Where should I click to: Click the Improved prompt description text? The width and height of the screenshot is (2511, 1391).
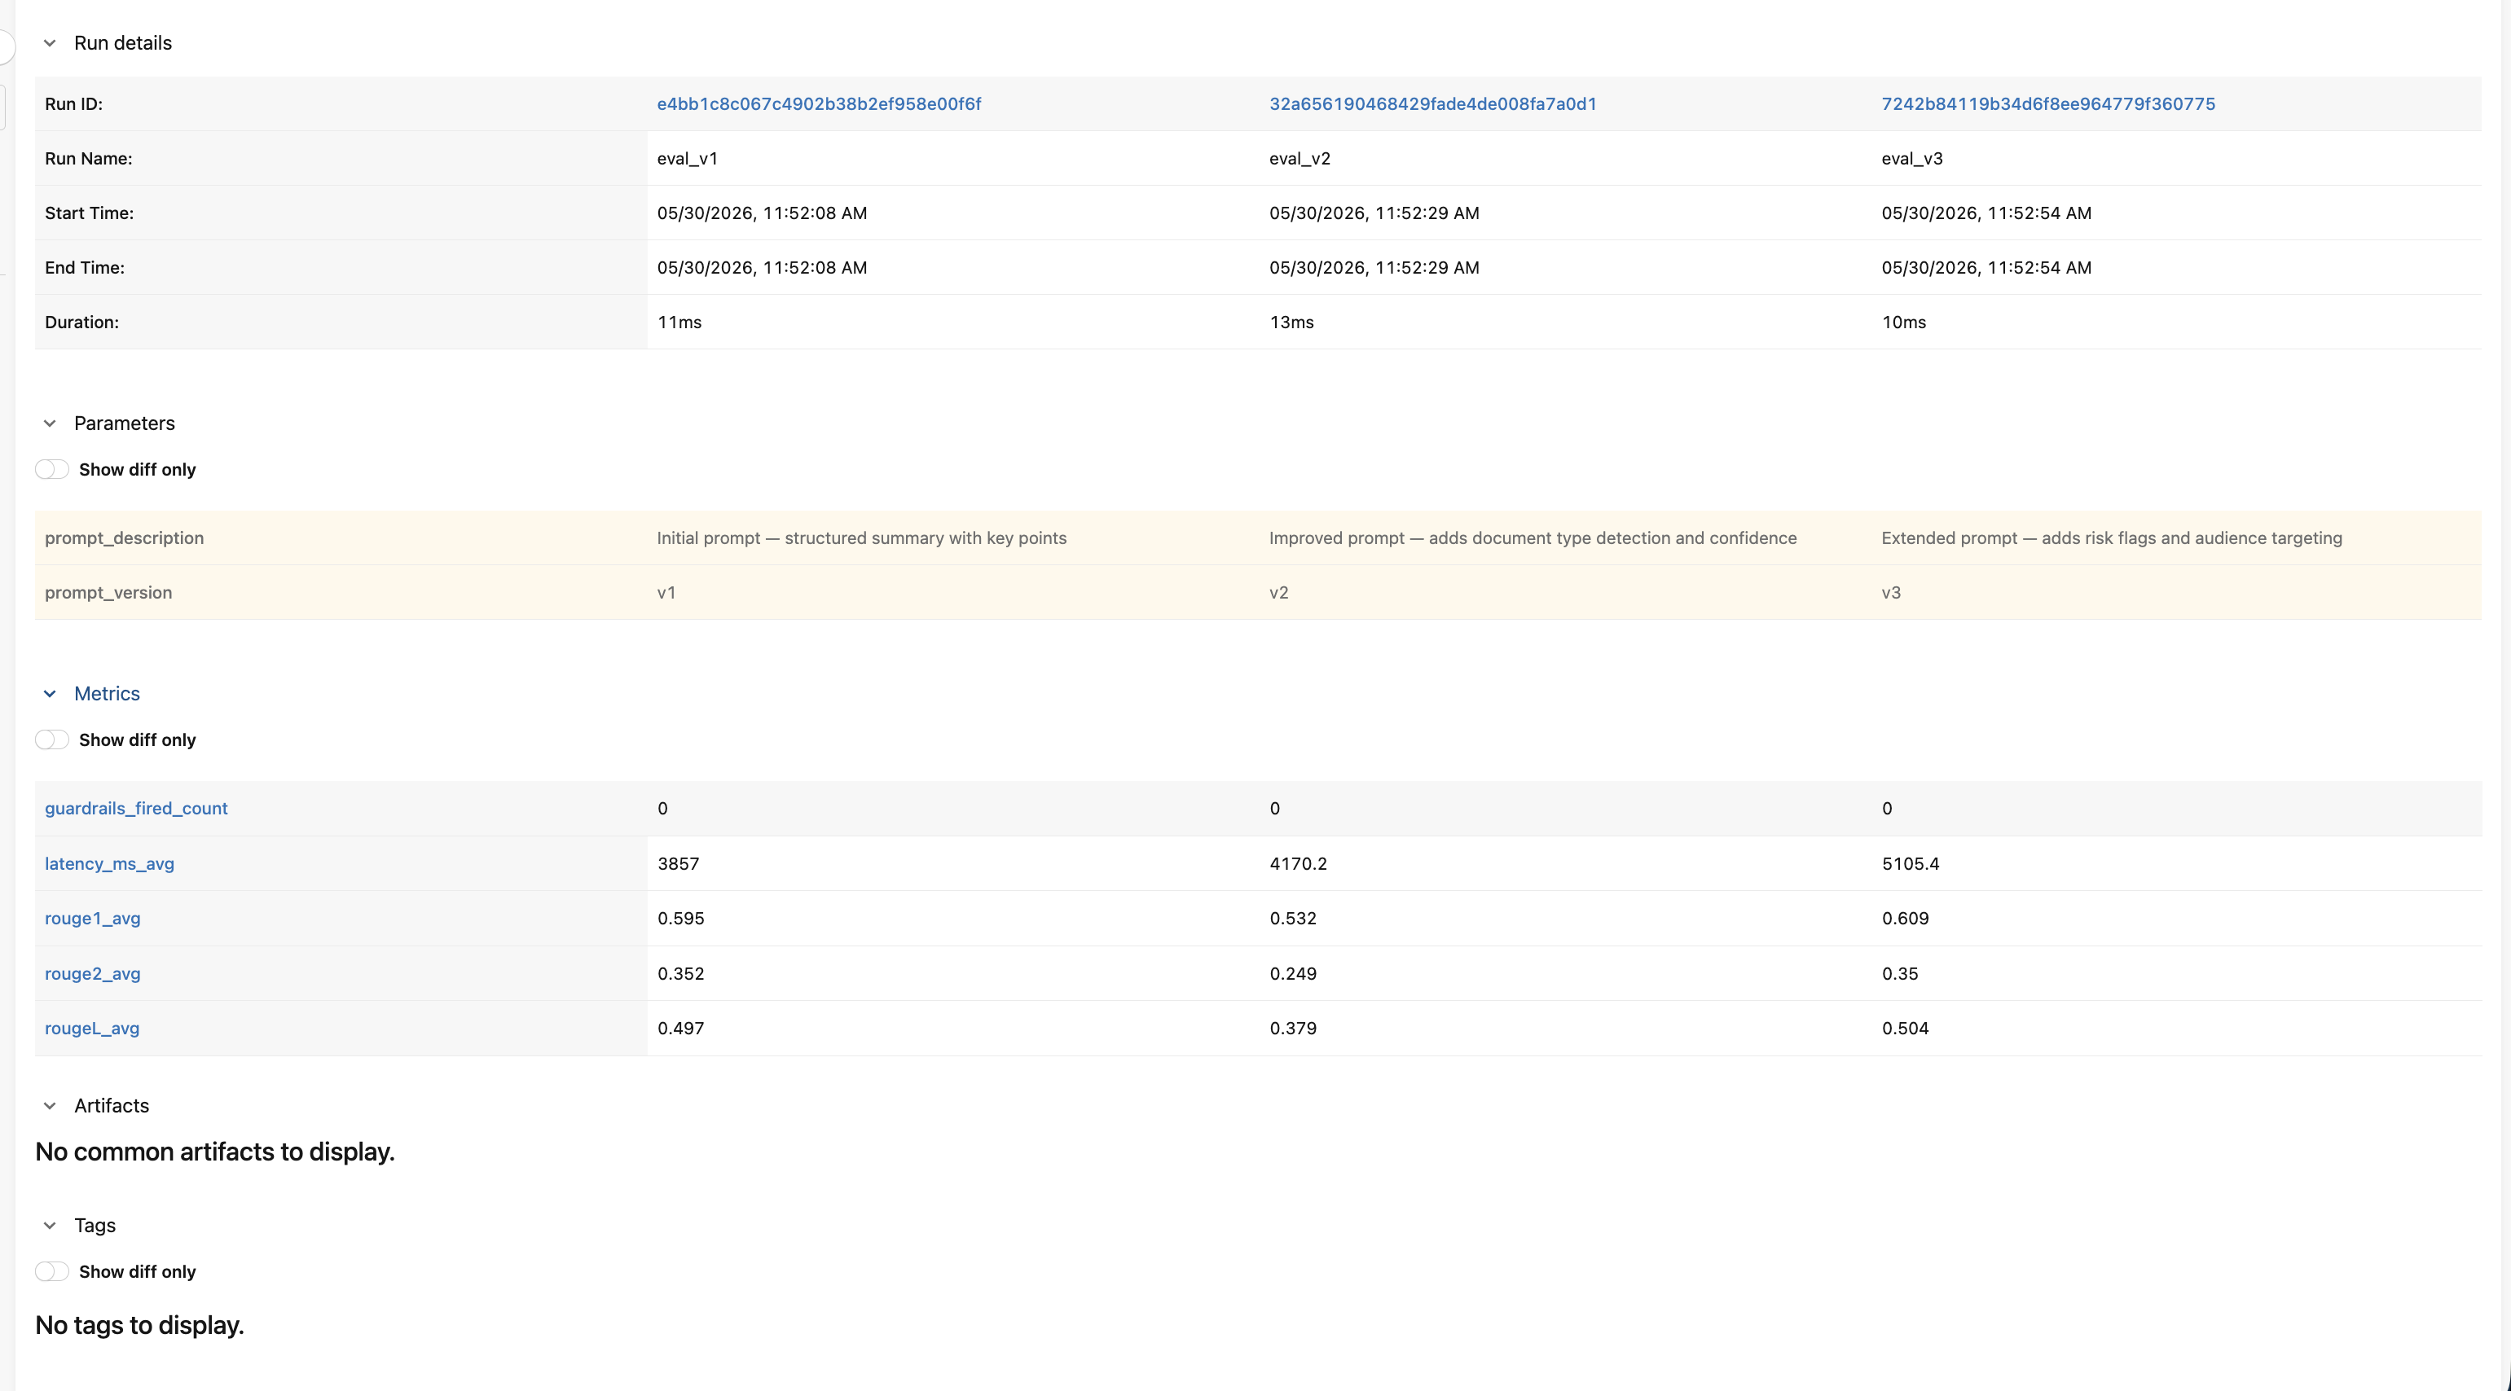1533,538
